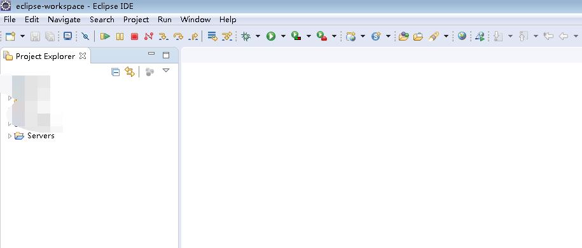
Task: Open a terminal with the monitor icon
Action: 67,36
